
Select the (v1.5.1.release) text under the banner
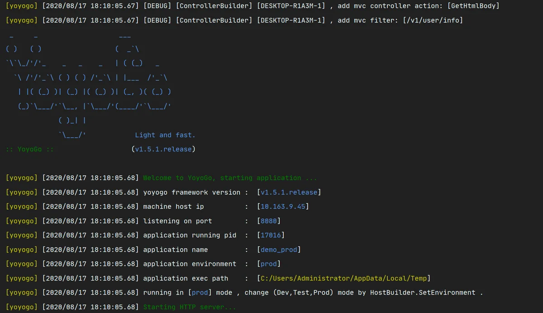point(163,149)
